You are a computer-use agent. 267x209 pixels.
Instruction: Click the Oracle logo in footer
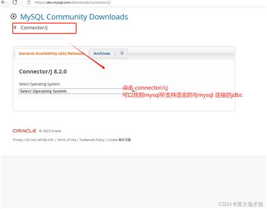point(24,131)
